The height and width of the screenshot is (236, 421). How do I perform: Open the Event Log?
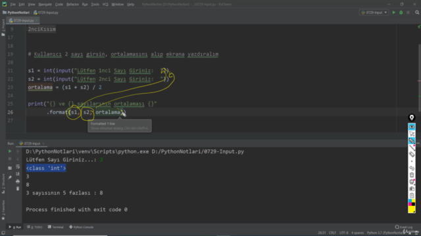[404, 227]
